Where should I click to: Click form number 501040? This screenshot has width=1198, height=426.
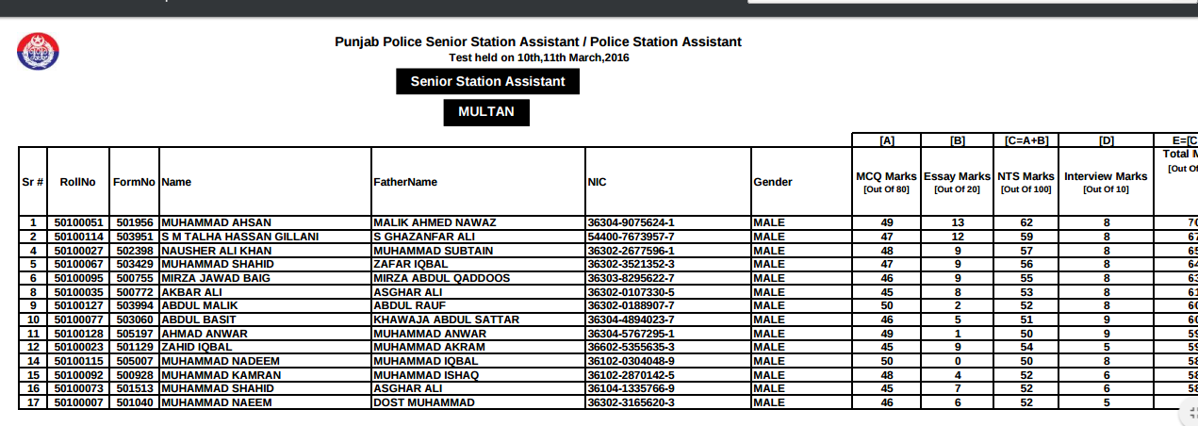[135, 402]
